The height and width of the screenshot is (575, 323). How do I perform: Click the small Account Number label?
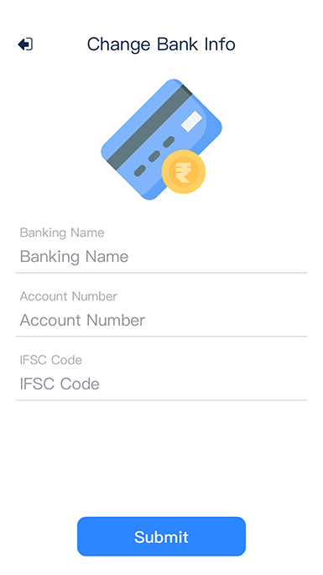pyautogui.click(x=69, y=296)
